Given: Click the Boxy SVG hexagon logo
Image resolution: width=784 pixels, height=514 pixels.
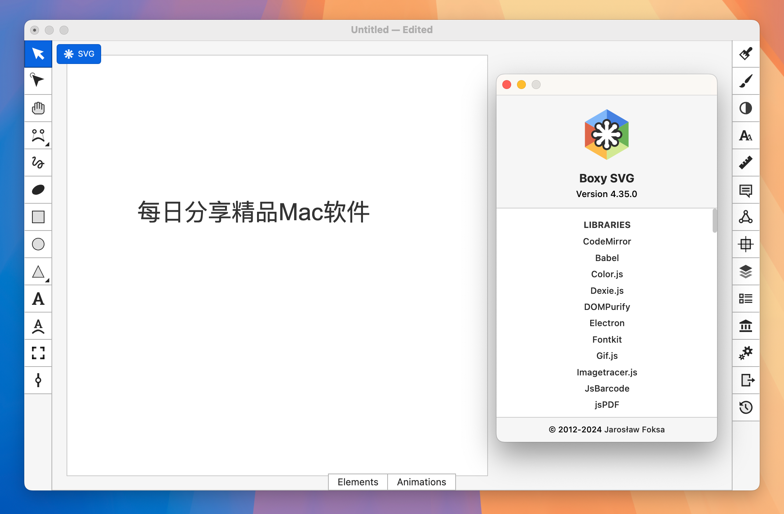Looking at the screenshot, I should (607, 135).
